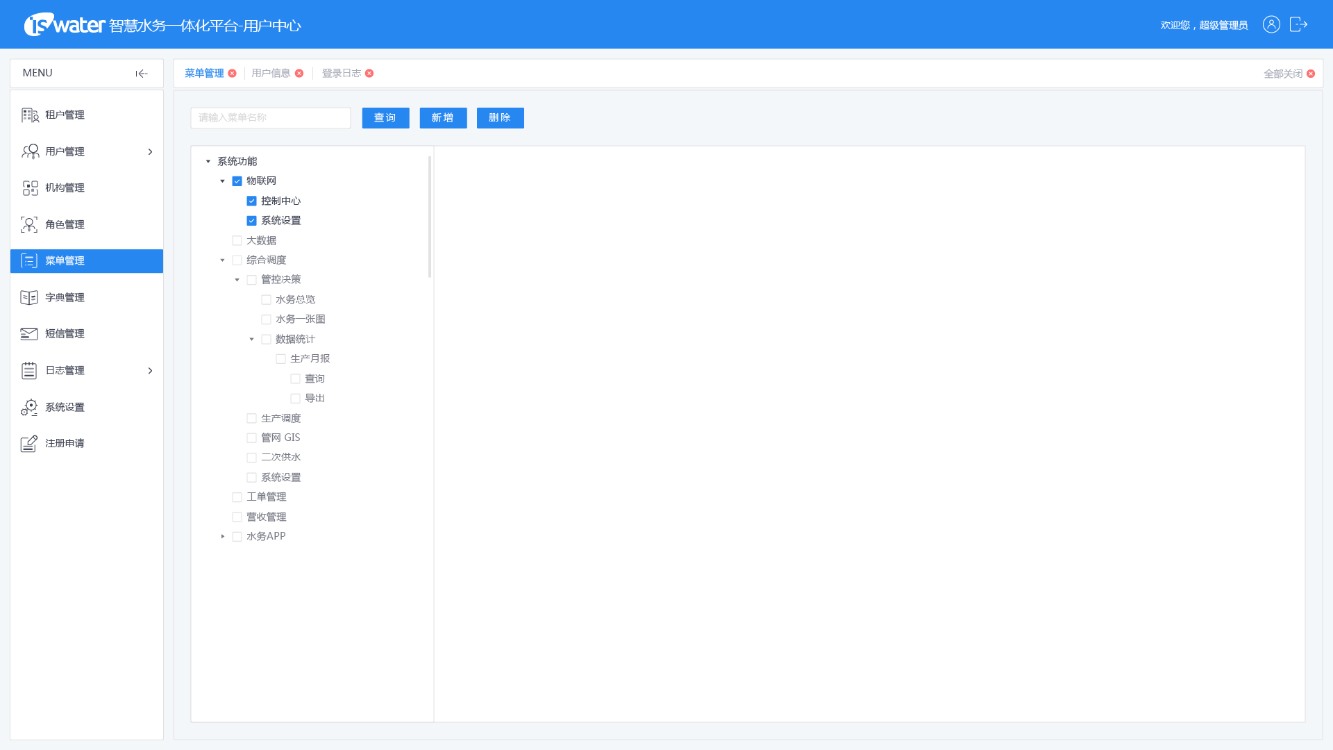Expand 用户管理 submenu chevron
This screenshot has width=1333, height=750.
click(x=150, y=151)
